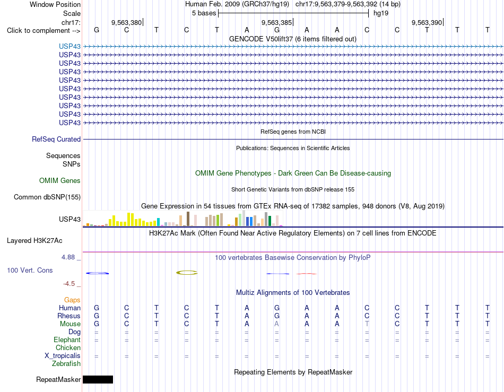Open '100 vertebrates Basewise Conservation by PhyloP' title

[293, 258]
